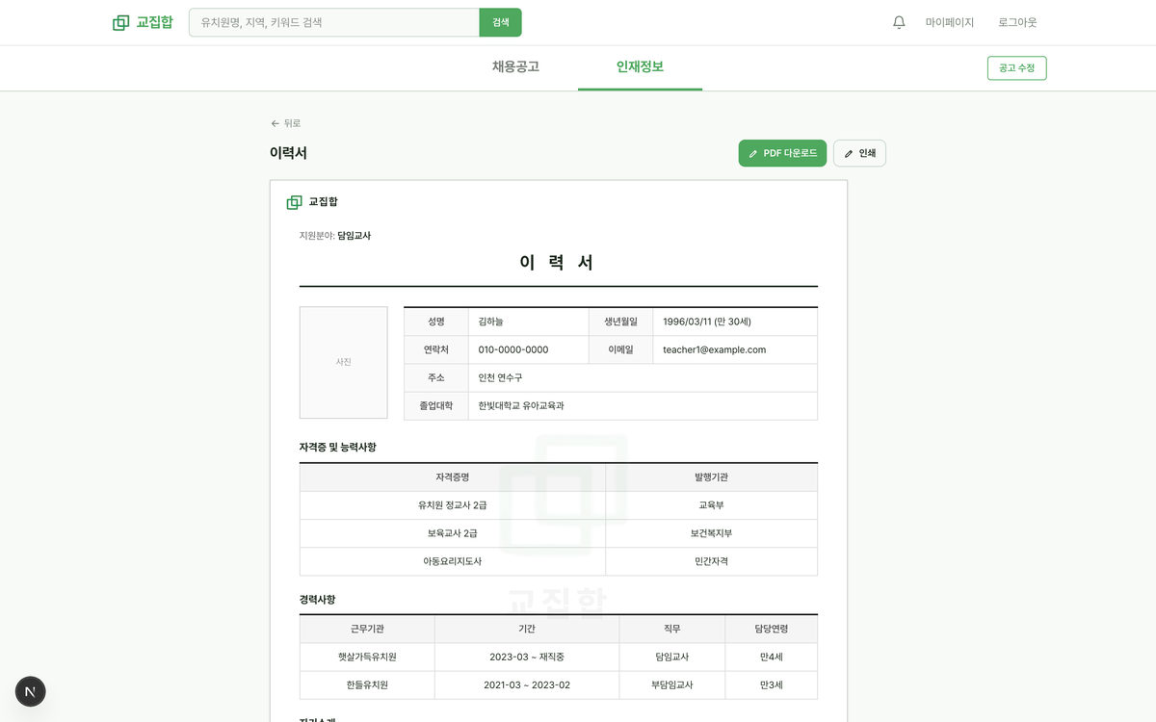This screenshot has width=1156, height=722.
Task: Open notifications bell icon
Action: click(x=899, y=22)
